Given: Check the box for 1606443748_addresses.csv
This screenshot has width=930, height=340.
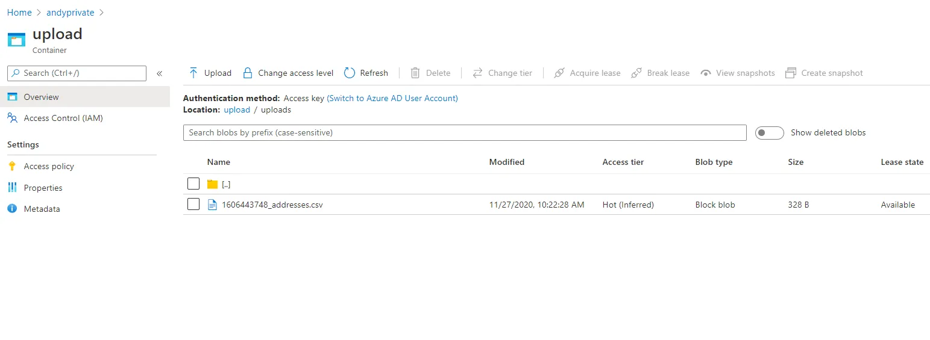Looking at the screenshot, I should 193,205.
